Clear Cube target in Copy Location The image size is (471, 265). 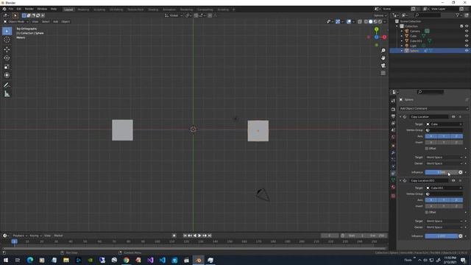pos(461,124)
